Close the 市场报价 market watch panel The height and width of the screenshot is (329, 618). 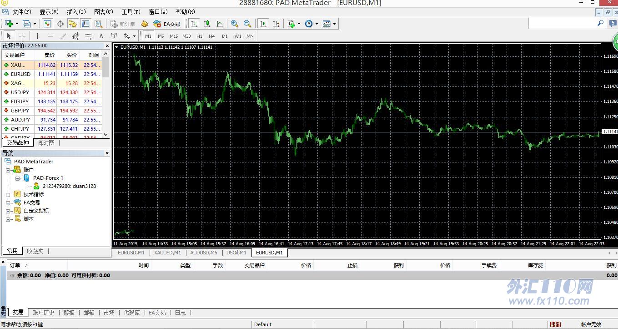(107, 46)
